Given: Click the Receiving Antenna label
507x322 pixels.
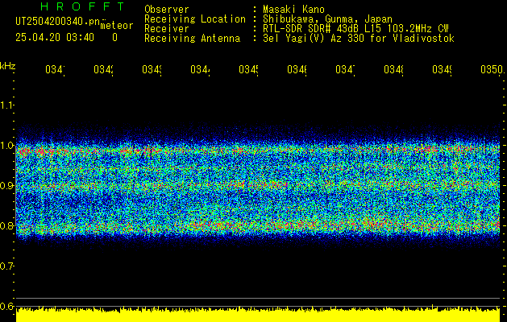Looking at the screenshot, I should (193, 39).
